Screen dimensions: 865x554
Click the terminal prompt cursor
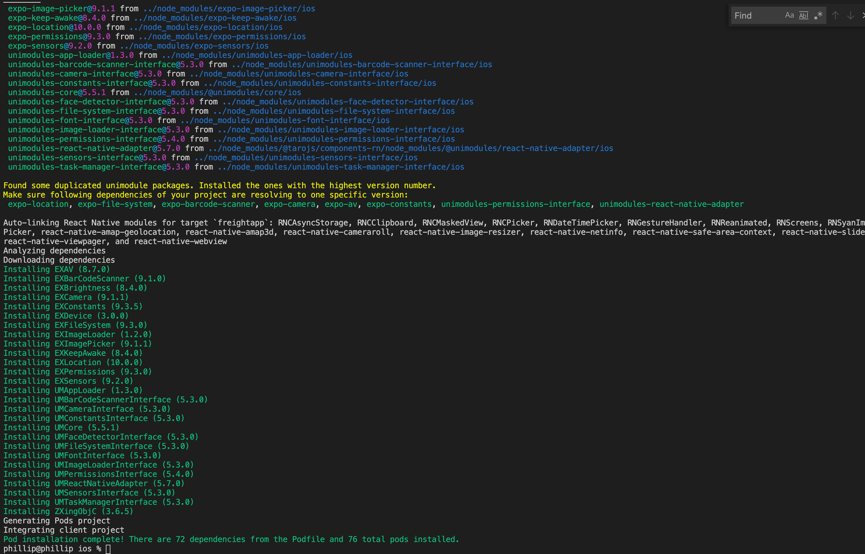coord(108,549)
